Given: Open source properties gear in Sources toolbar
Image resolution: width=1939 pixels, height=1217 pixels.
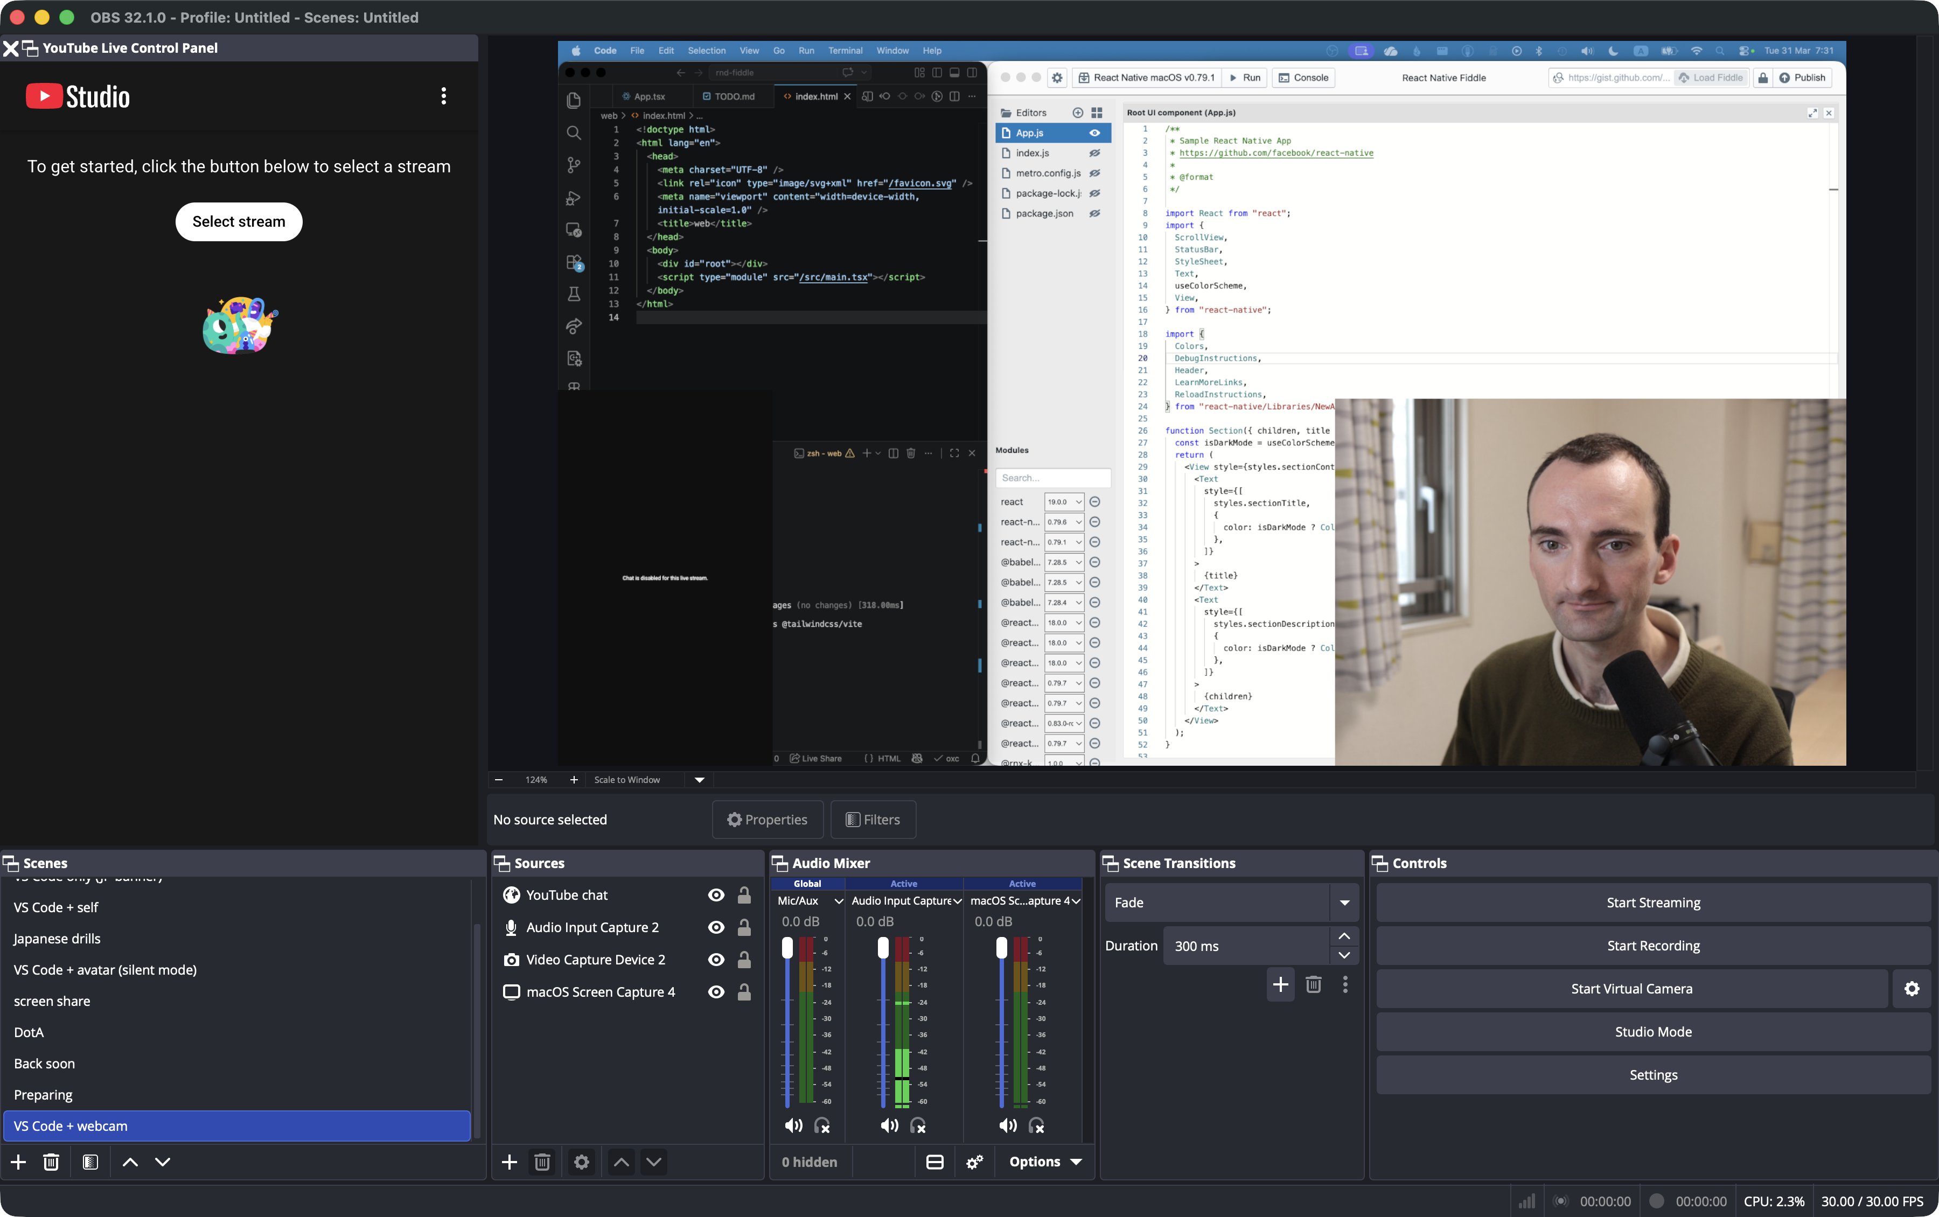Looking at the screenshot, I should (x=581, y=1162).
